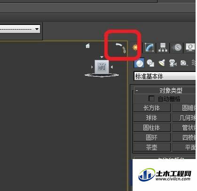Click the 圆柱体 button
Screen dimensions: 197x191
(152, 127)
